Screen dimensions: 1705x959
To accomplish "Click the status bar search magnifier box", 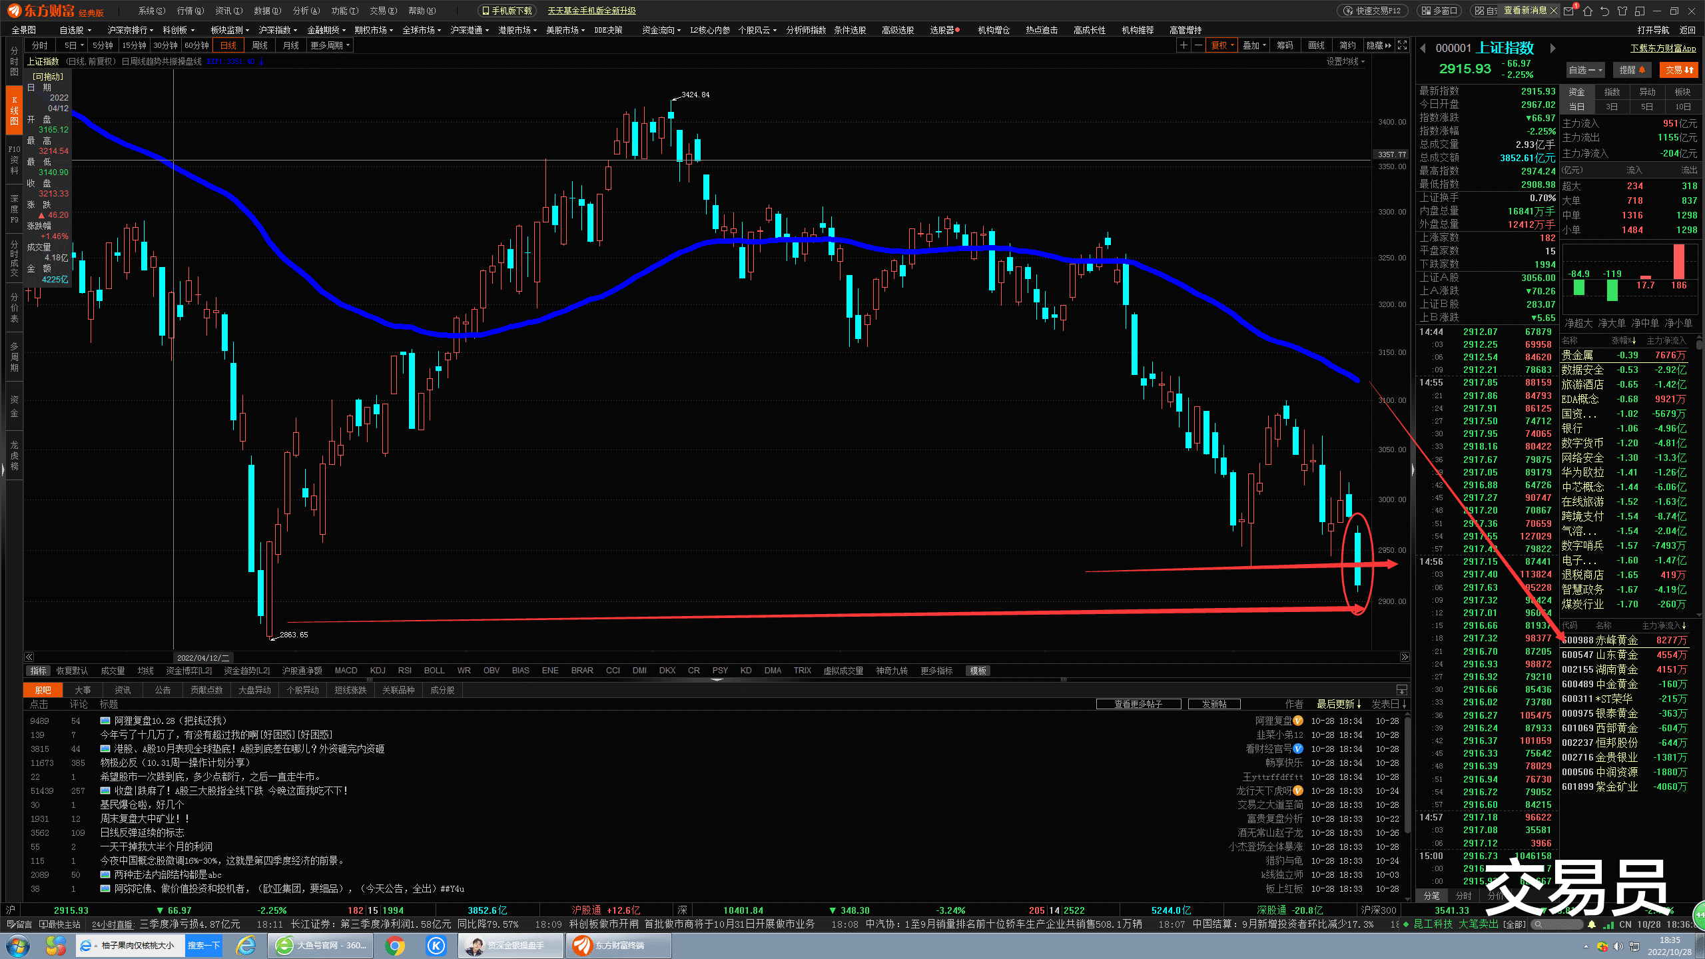I will coord(1556,924).
